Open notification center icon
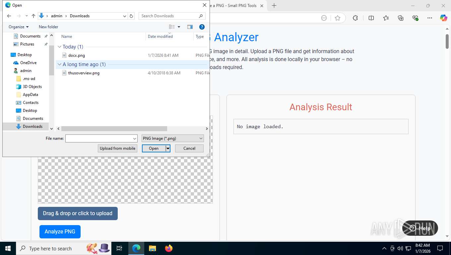Image resolution: width=451 pixels, height=255 pixels. [440, 248]
